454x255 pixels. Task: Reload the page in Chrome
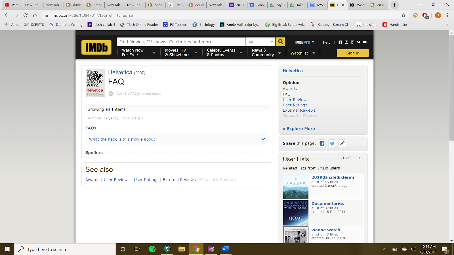[x=26, y=15]
